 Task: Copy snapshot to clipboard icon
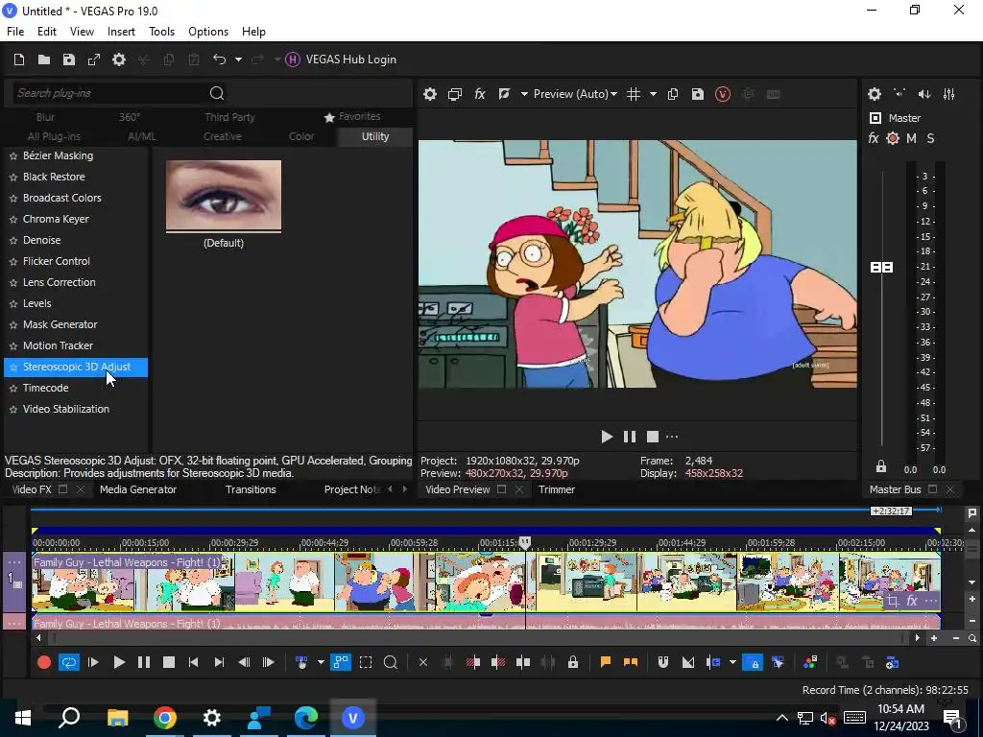point(673,94)
